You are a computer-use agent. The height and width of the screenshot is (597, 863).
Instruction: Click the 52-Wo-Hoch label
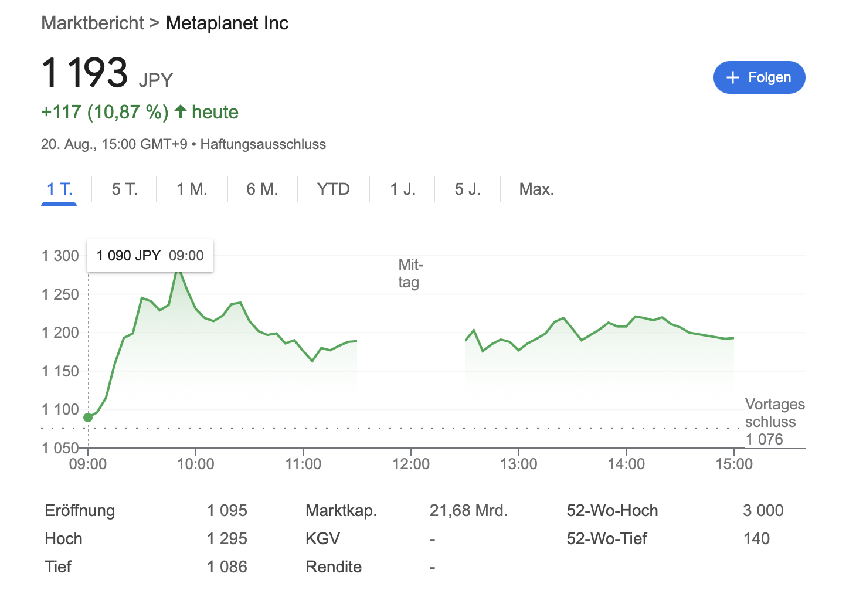click(612, 510)
